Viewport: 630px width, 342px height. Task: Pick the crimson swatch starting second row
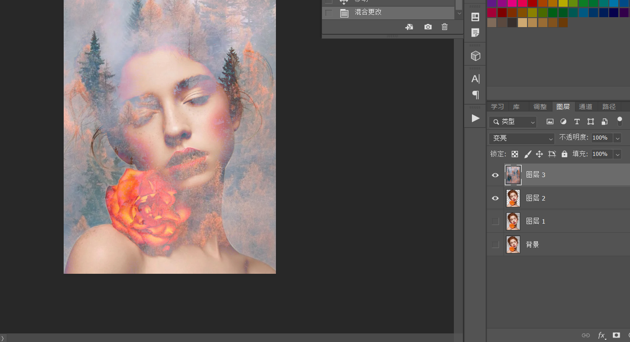(492, 13)
